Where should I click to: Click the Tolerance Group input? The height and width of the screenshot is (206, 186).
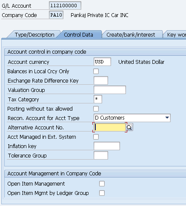click(x=101, y=155)
